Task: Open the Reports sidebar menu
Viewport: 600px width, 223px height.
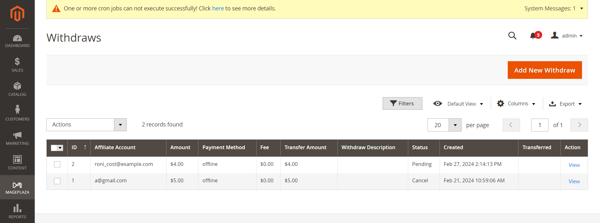Action: coord(17,211)
